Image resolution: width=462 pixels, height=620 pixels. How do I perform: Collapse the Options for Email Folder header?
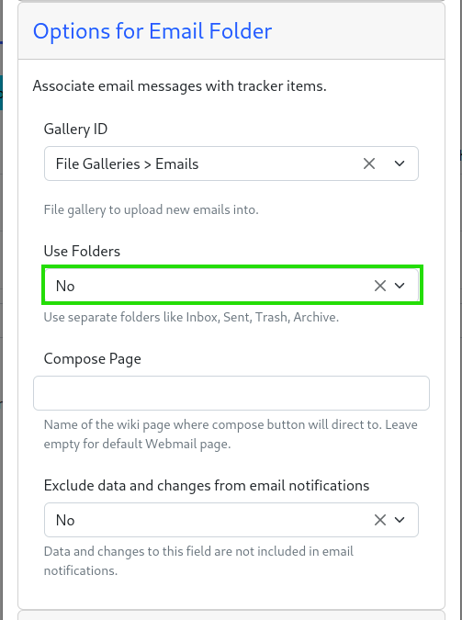click(x=152, y=31)
